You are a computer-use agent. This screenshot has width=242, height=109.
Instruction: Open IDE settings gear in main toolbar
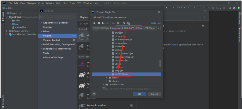pos(234,8)
